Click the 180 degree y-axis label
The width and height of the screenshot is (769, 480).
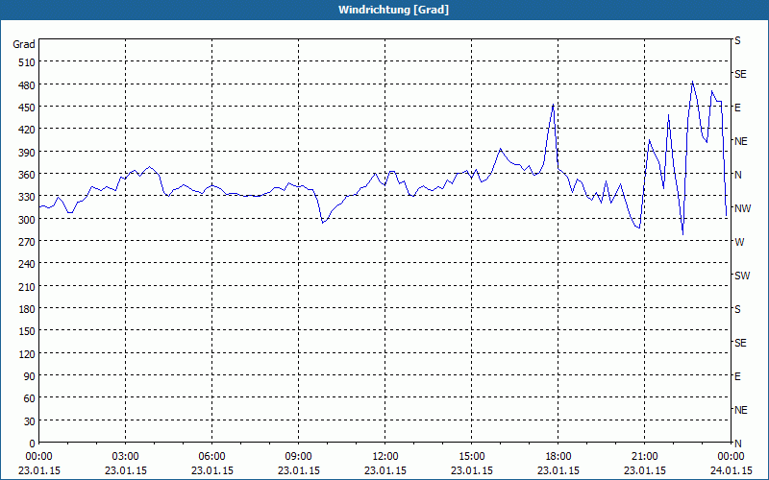point(24,309)
